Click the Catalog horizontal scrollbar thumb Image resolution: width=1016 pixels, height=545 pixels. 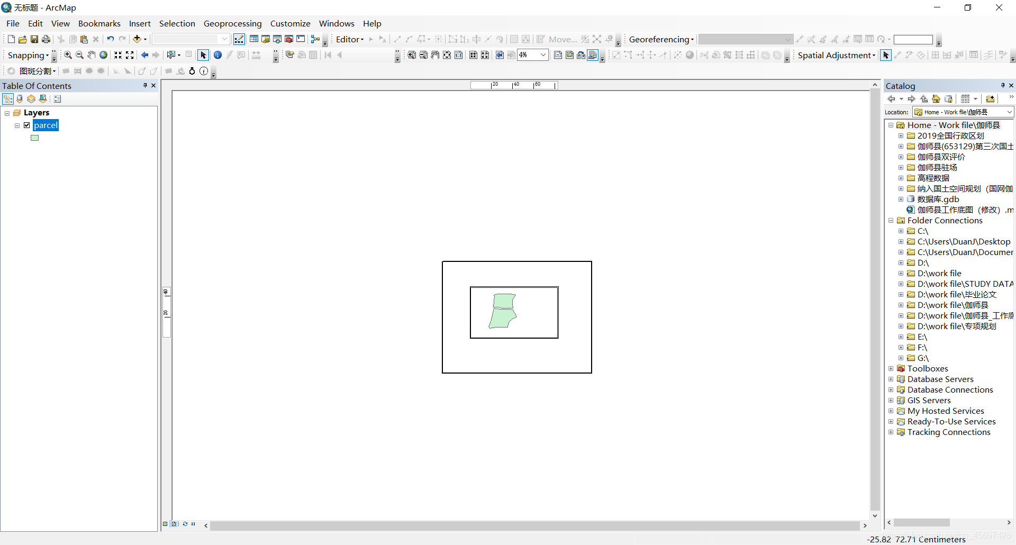(921, 523)
